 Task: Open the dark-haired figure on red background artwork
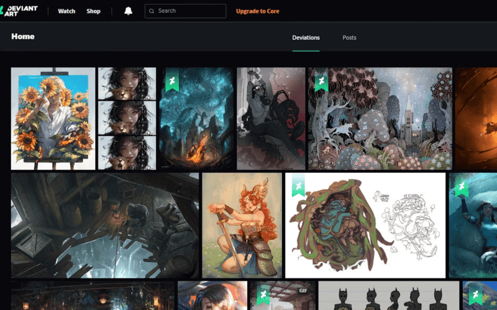click(x=271, y=118)
